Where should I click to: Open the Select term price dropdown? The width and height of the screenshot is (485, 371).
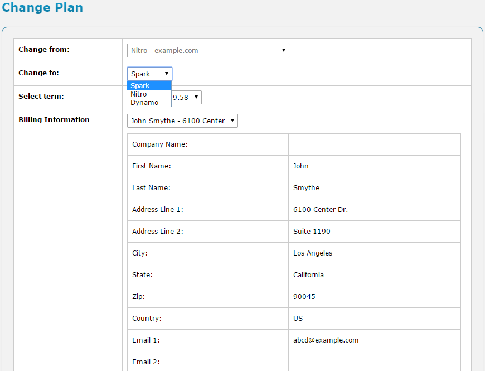(187, 98)
